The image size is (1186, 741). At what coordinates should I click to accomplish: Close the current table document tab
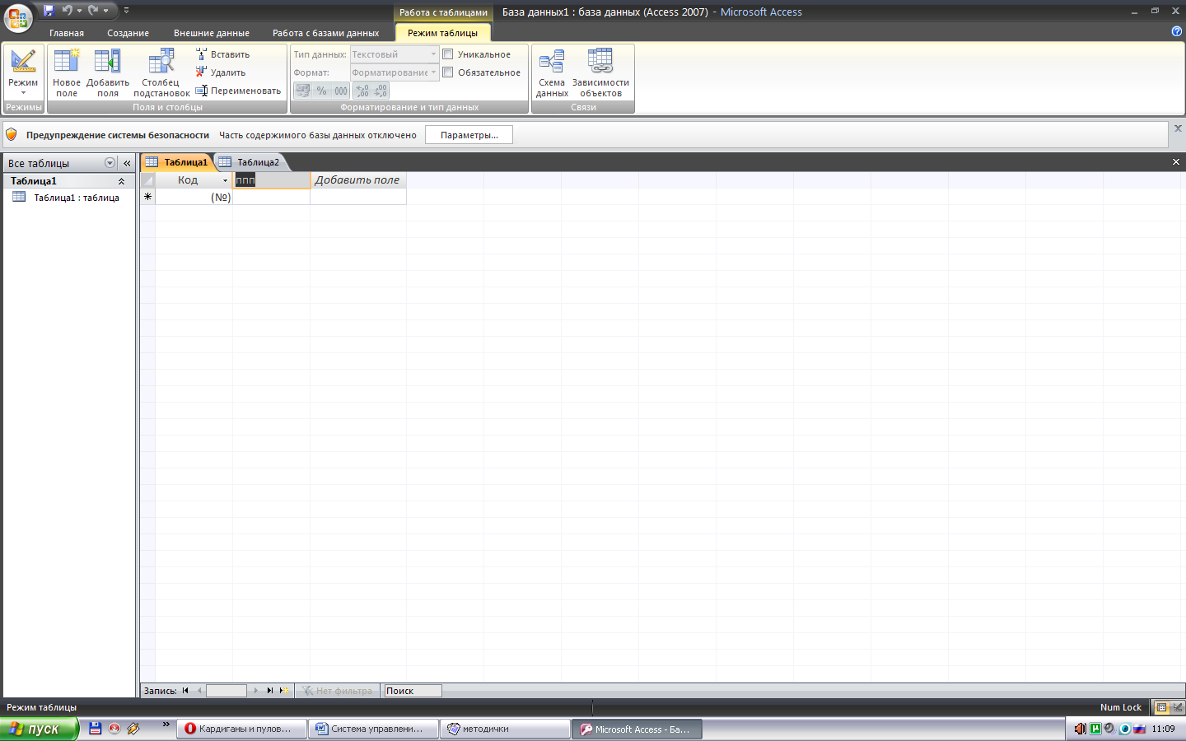pos(1176,162)
